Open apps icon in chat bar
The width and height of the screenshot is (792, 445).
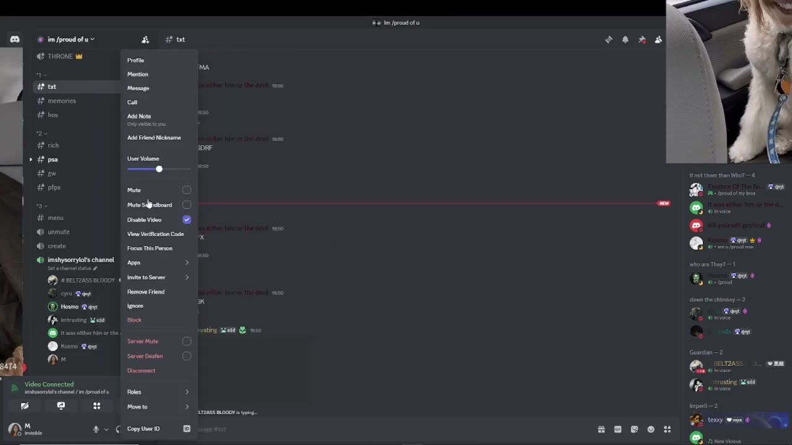(x=667, y=430)
